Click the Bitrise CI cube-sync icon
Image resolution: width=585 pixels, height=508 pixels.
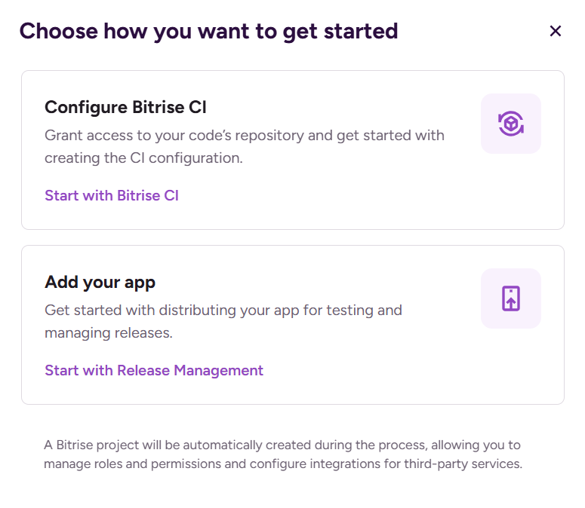[x=511, y=124]
